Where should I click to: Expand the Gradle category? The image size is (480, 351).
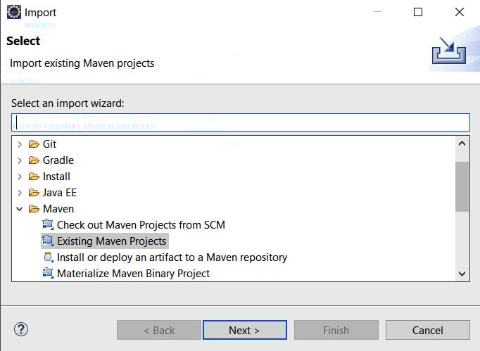(20, 160)
